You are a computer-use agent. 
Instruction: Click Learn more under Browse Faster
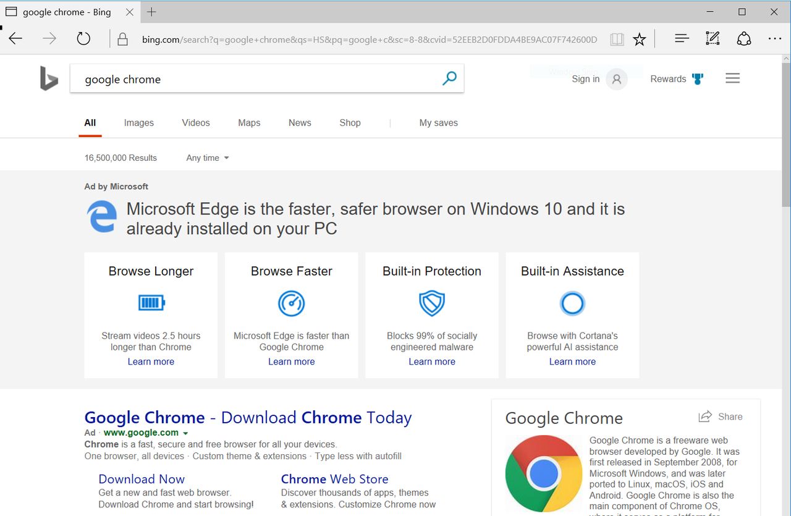(x=291, y=362)
